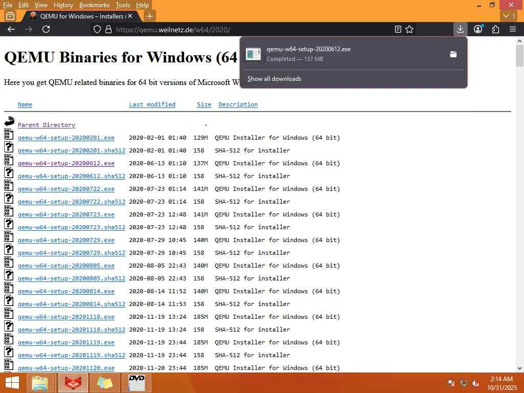Open the Firefox account icon
This screenshot has width=524, height=393.
point(478,29)
